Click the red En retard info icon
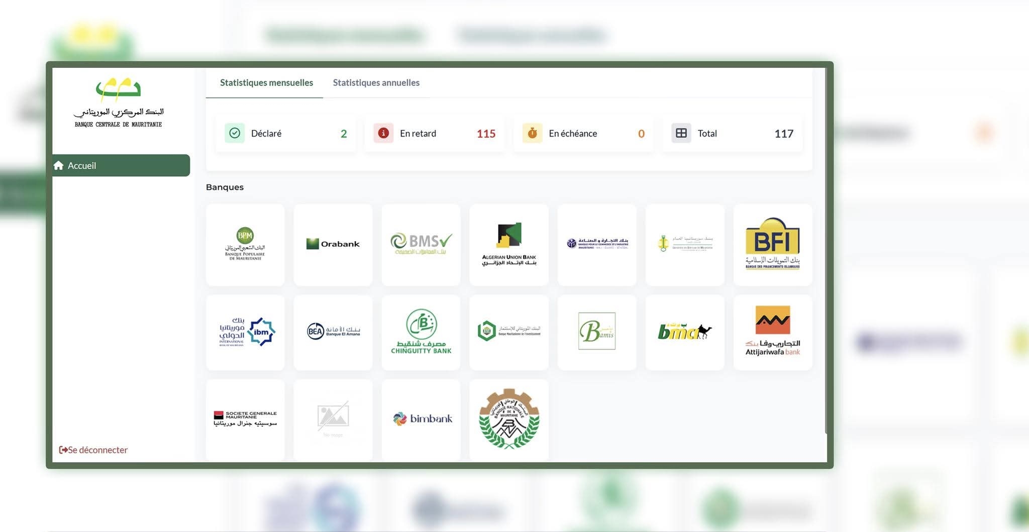Image resolution: width=1029 pixels, height=532 pixels. tap(383, 133)
